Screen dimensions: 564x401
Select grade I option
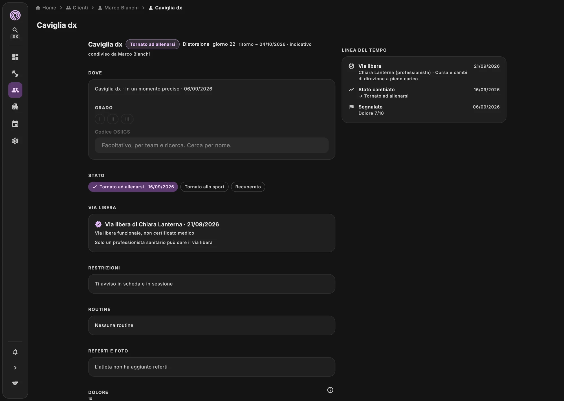(x=100, y=119)
